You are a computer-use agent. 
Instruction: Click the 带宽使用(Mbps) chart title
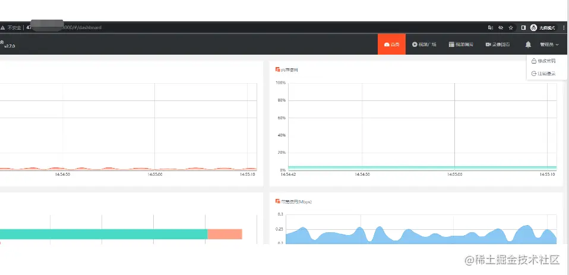click(x=296, y=202)
